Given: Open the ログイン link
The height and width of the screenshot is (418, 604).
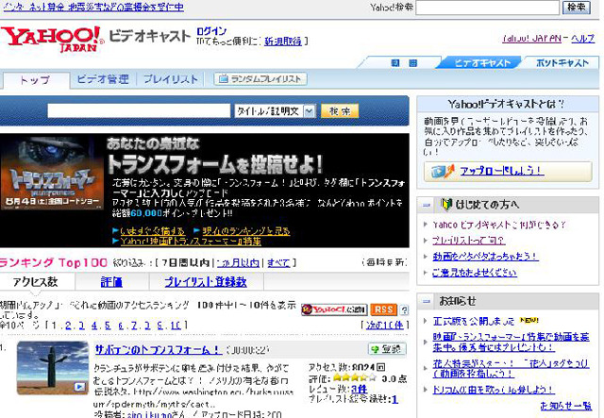Looking at the screenshot, I should pyautogui.click(x=211, y=31).
